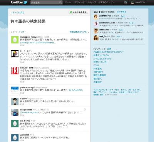Viewport: 154px width, 142px height.
Task: Open the dragonzlou username link
Action: 26,110
